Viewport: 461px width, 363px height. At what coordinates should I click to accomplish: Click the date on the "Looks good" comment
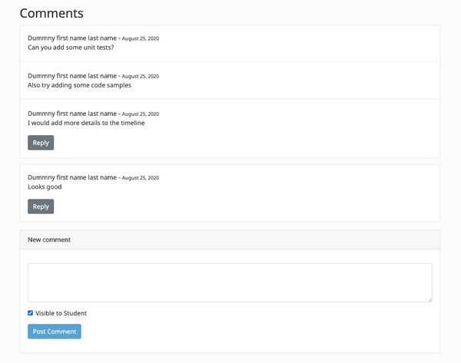point(141,178)
